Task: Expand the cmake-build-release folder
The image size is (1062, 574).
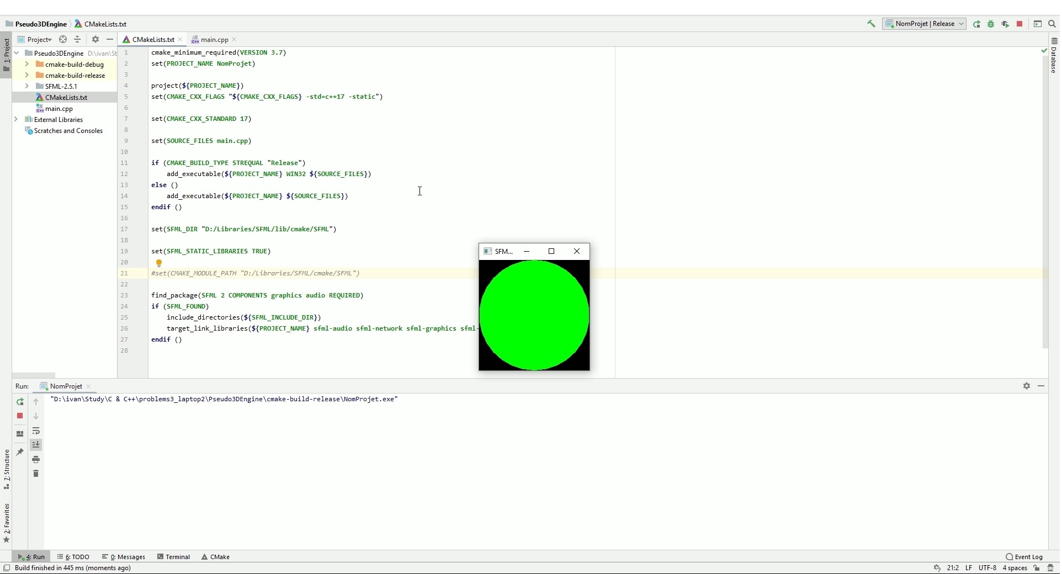Action: coord(26,75)
